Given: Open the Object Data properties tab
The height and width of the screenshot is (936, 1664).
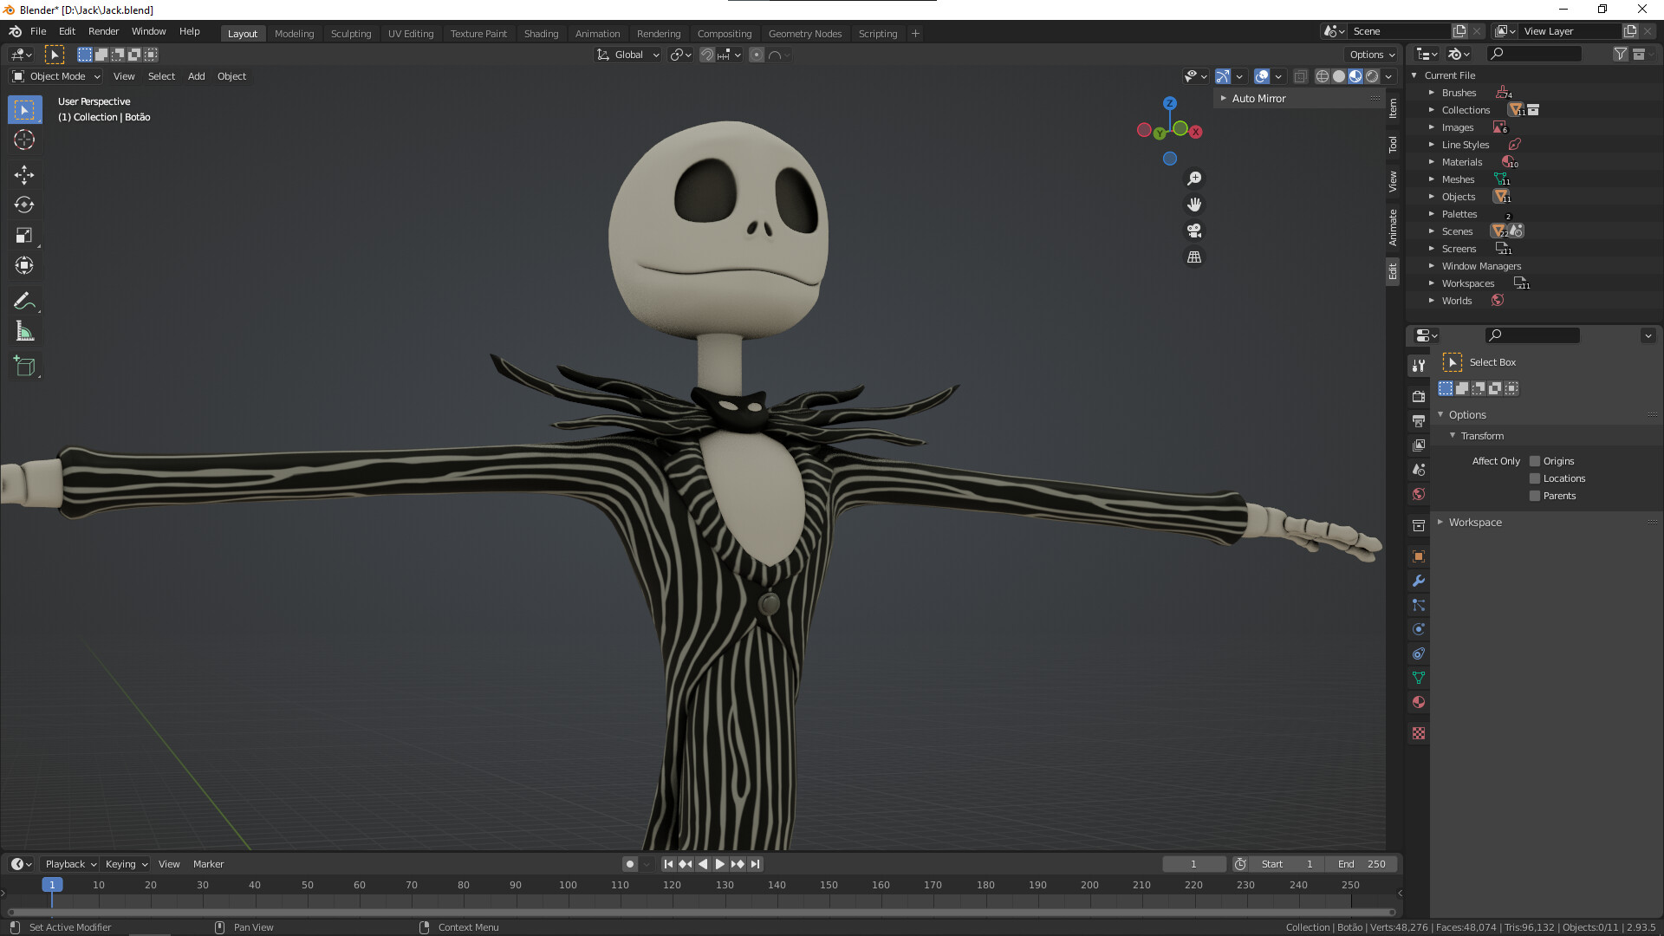Looking at the screenshot, I should [x=1419, y=678].
